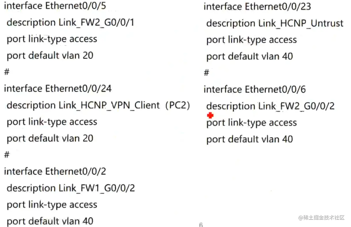Click the watermark text in bottom corner
The width and height of the screenshot is (351, 227).
point(321,218)
